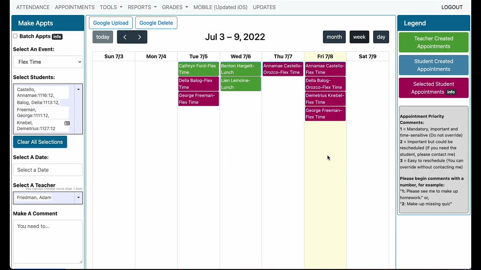
Task: Switch the calendar to month view
Action: (334, 37)
